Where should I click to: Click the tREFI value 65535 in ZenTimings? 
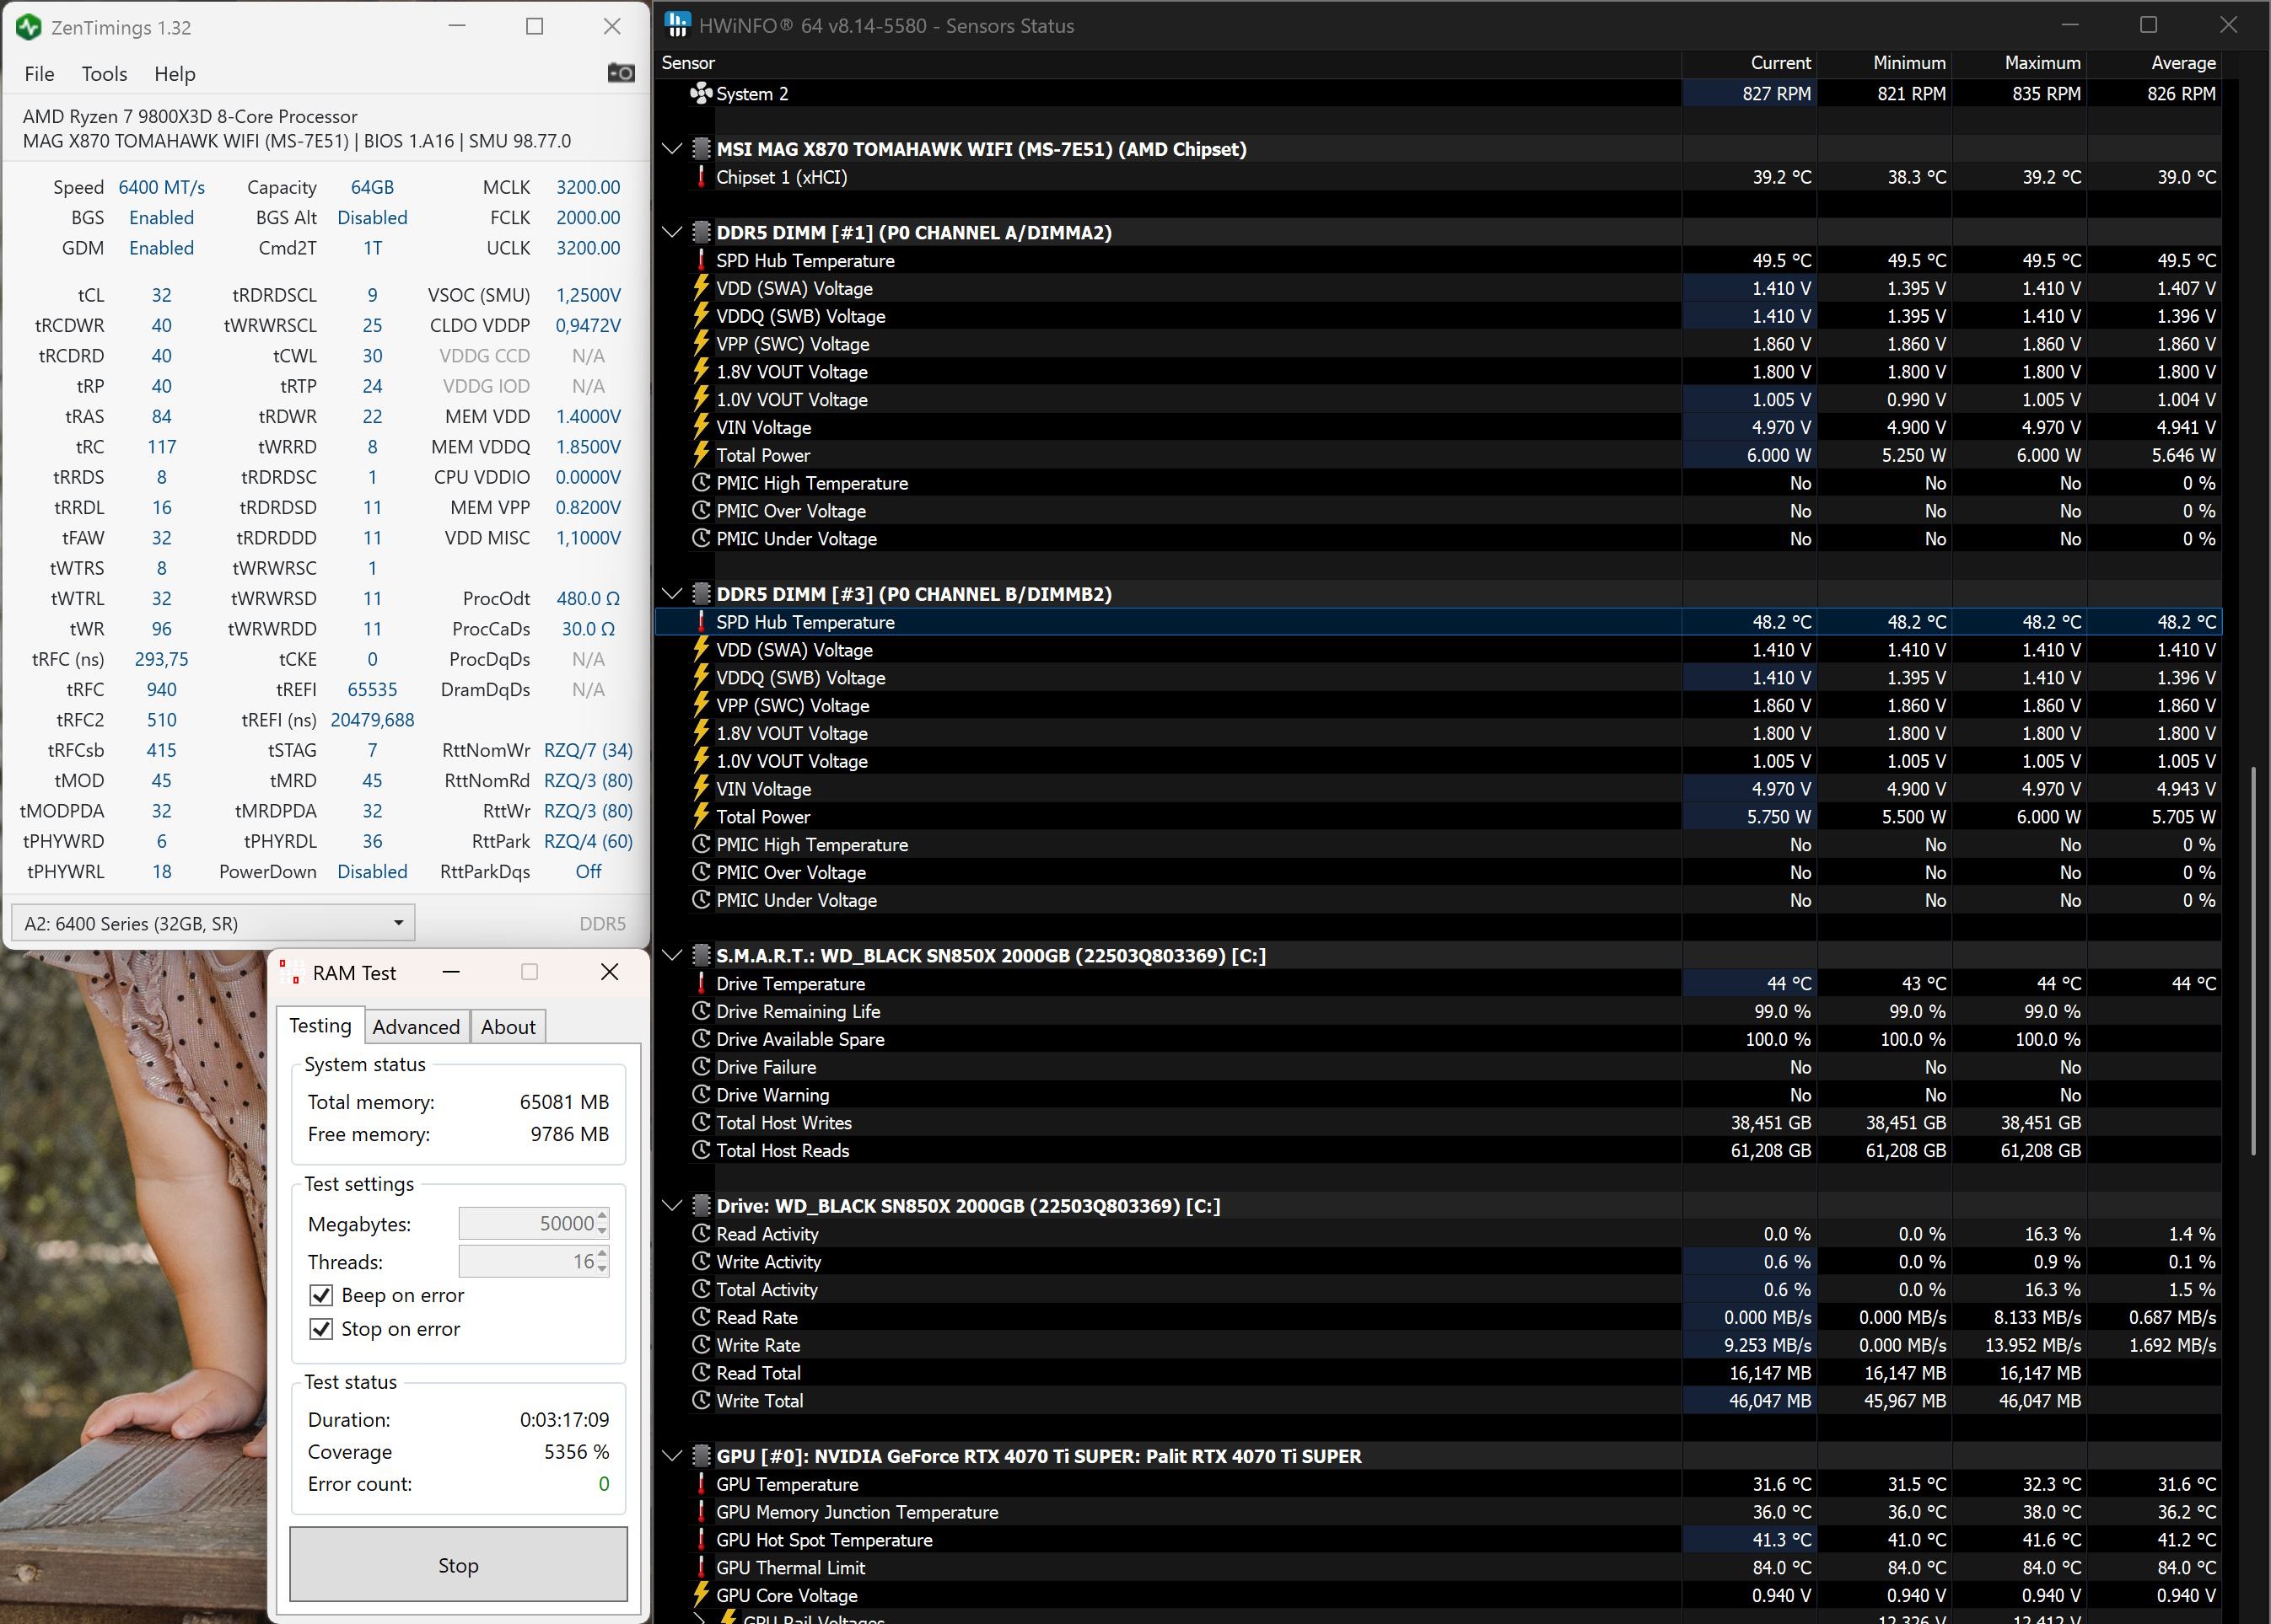click(x=372, y=689)
